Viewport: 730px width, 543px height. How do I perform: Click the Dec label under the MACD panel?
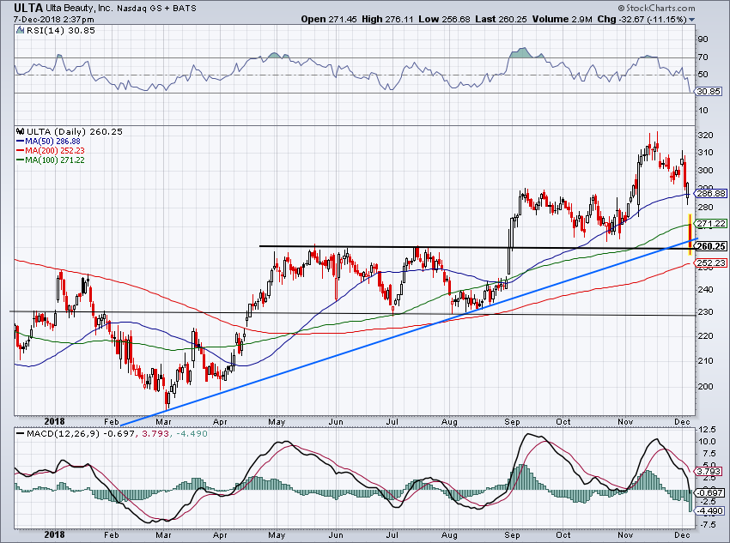point(682,535)
